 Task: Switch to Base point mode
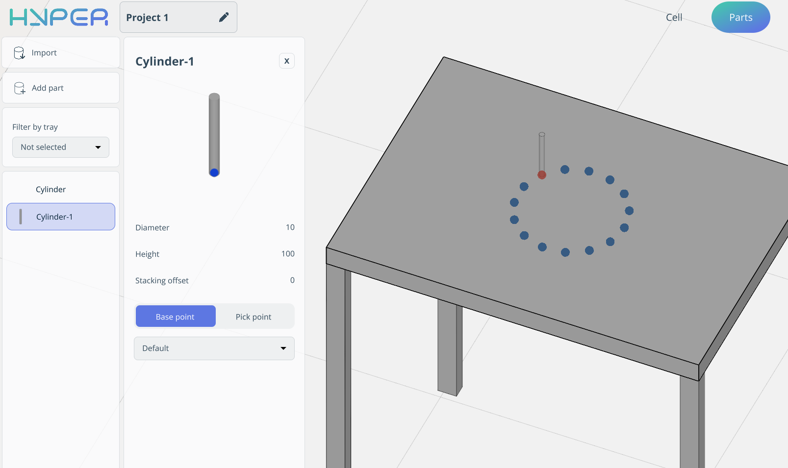pyautogui.click(x=175, y=317)
